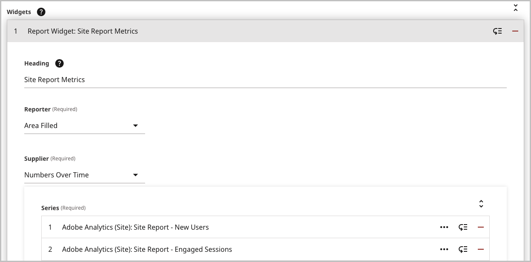The image size is (531, 262).
Task: Click the Widgets section label
Action: pos(19,12)
